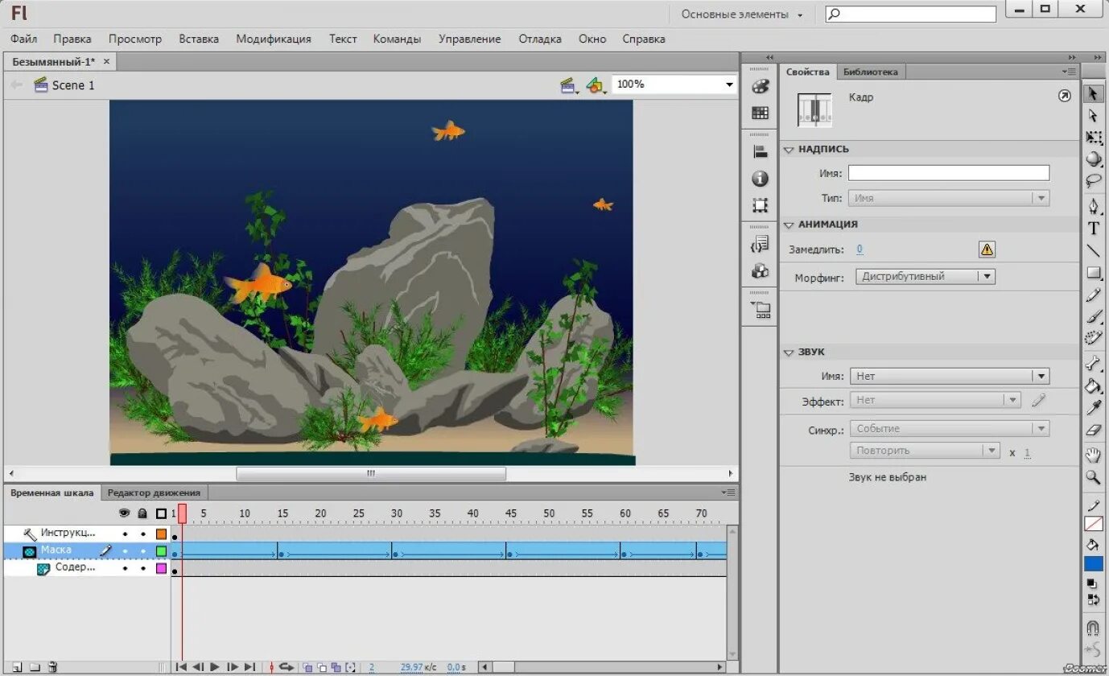Switch to the Библиотека tab
Viewport: 1109px width, 676px height.
point(870,72)
